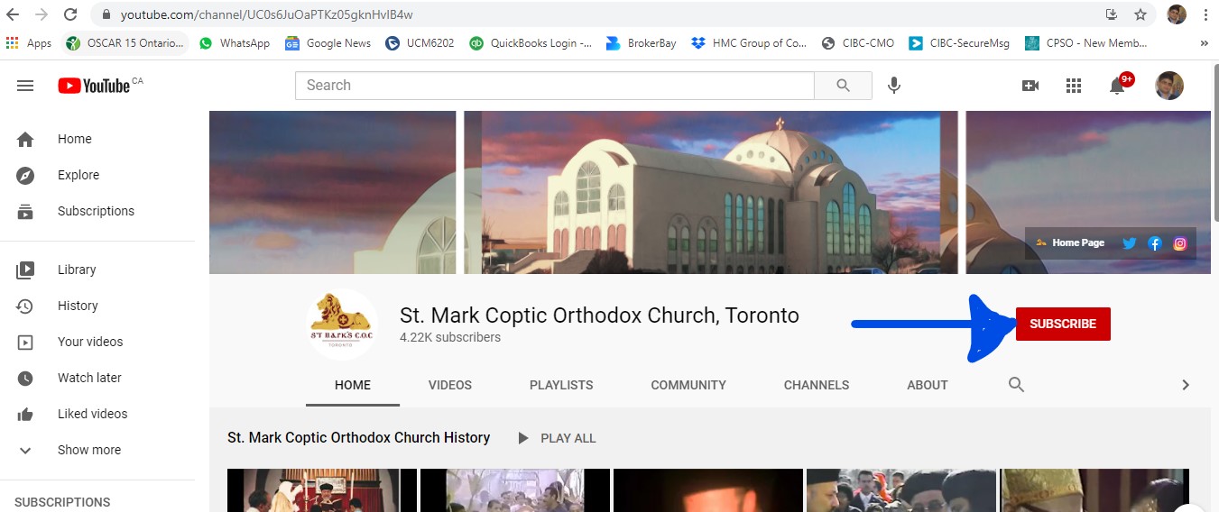Open channel Facebook link on banner

tap(1154, 243)
